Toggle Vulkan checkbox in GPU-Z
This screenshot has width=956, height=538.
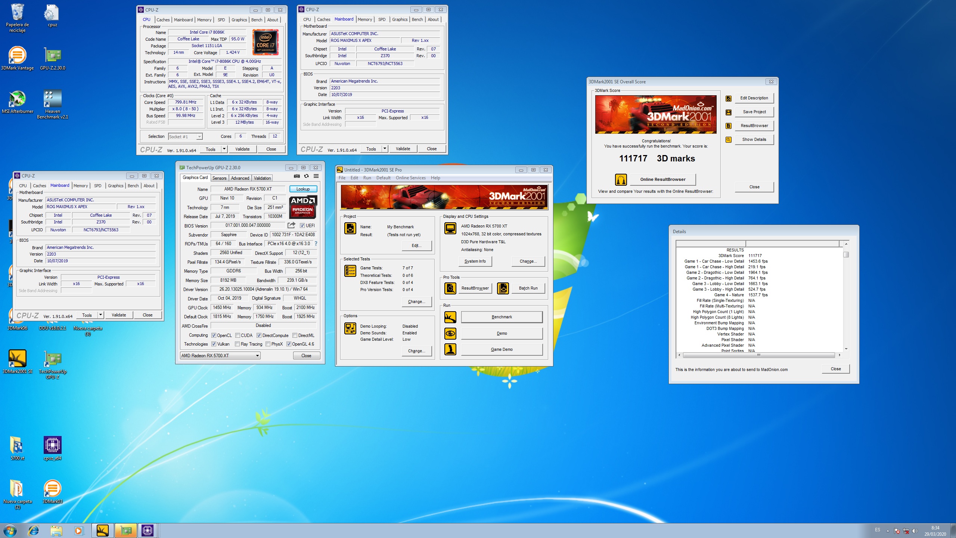(x=214, y=344)
